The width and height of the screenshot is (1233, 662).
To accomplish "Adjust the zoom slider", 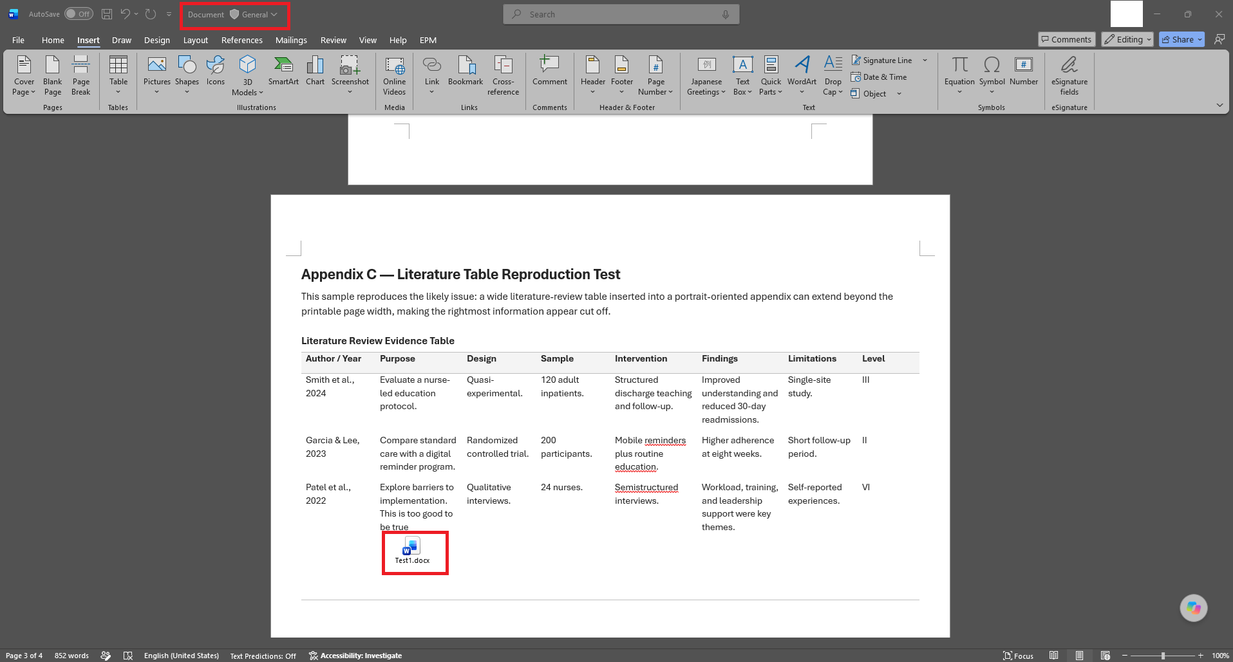I will [1163, 656].
